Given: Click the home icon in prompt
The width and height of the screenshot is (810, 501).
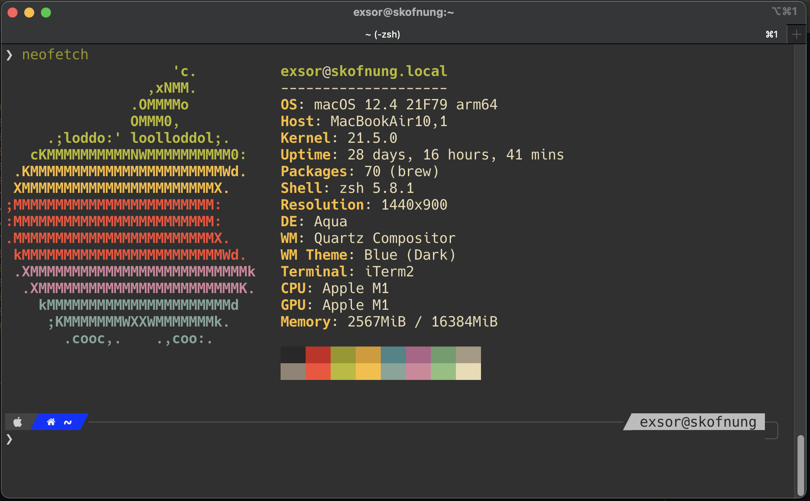Looking at the screenshot, I should tap(51, 422).
